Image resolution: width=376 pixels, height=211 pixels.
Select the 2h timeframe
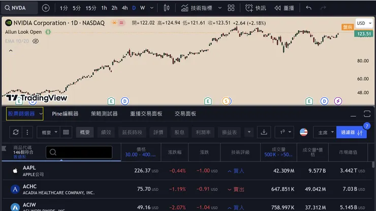(114, 8)
